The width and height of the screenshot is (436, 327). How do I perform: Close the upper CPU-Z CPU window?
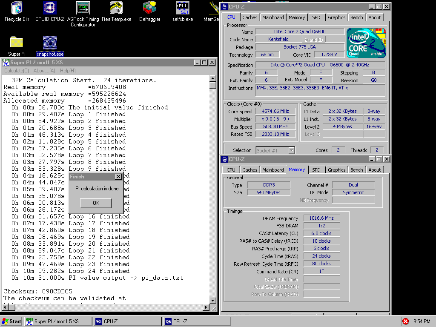coord(387,7)
